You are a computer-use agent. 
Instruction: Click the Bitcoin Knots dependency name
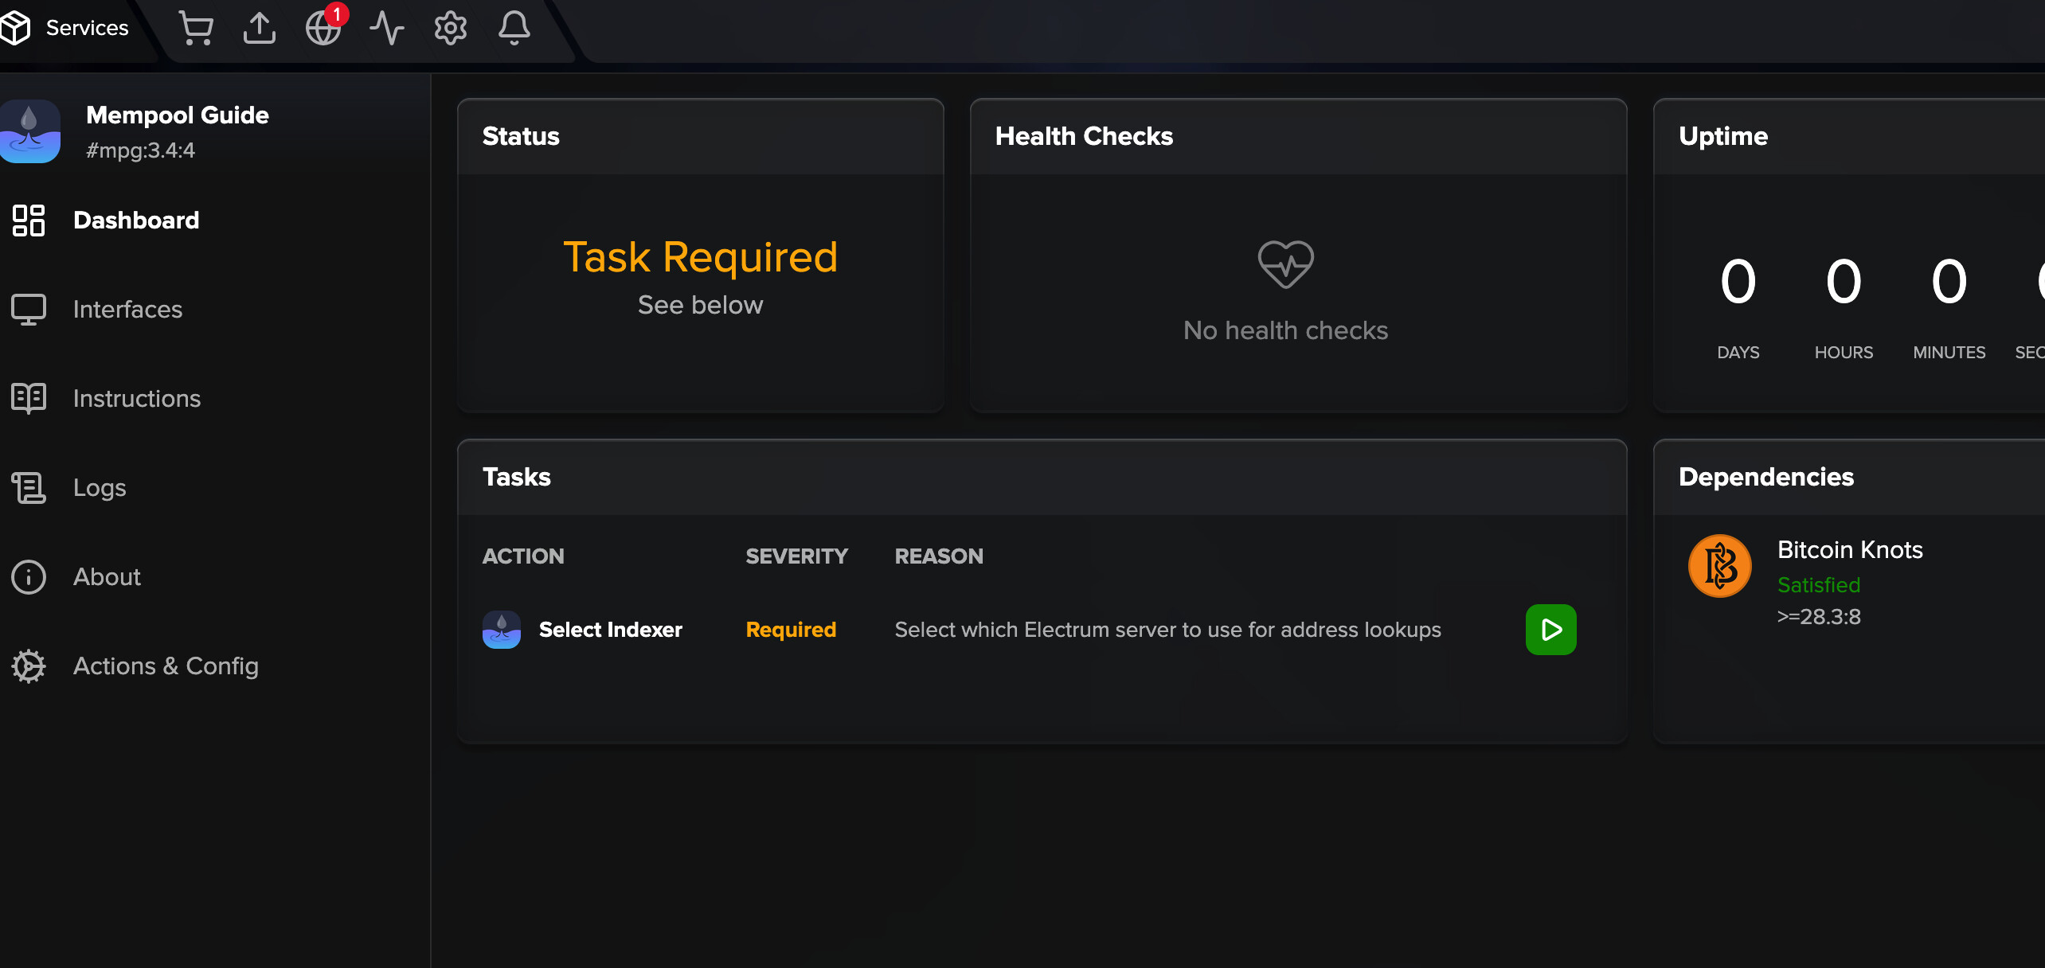point(1850,550)
